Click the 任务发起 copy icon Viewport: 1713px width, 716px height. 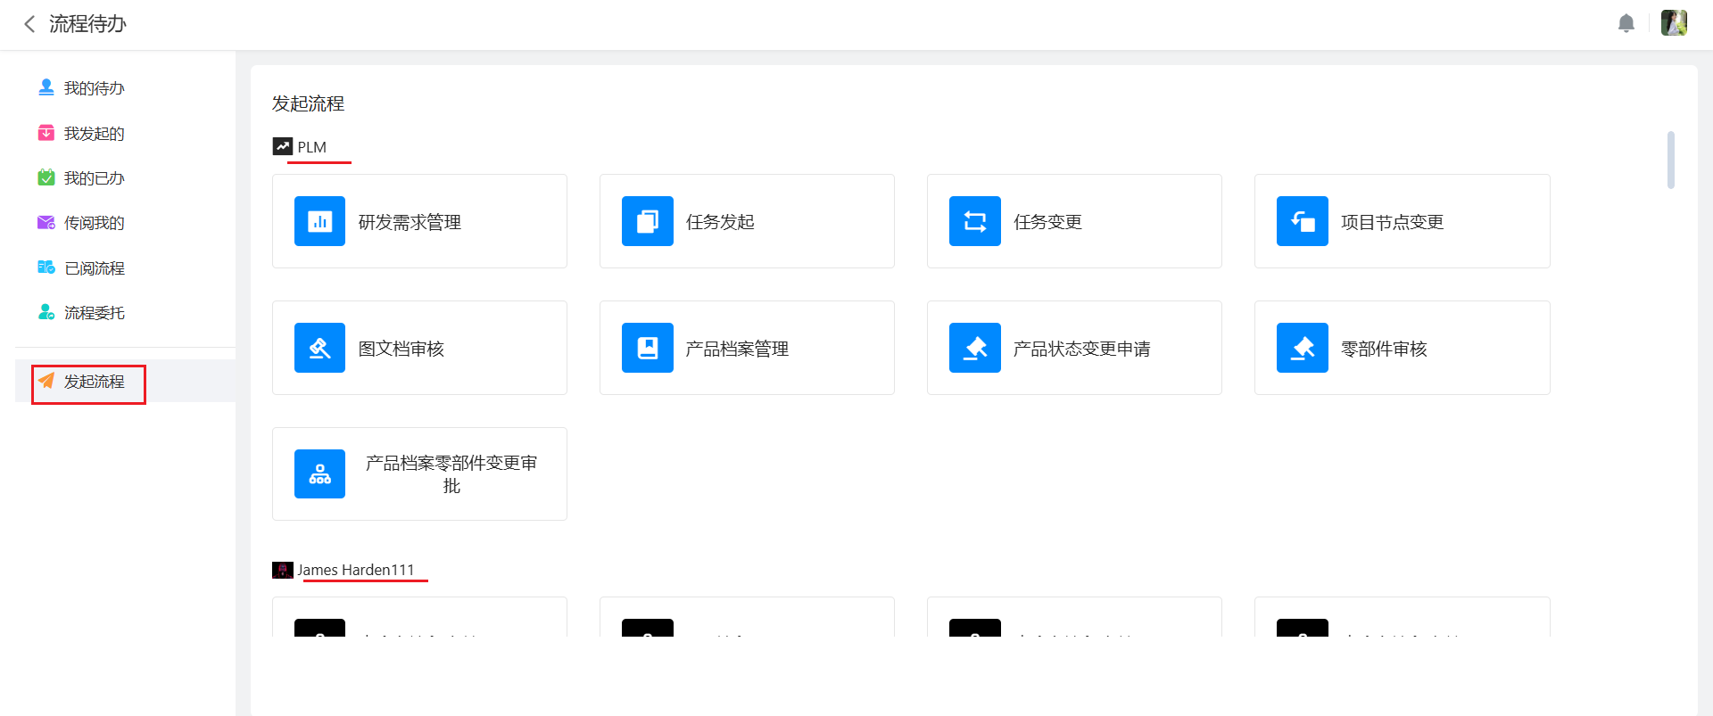tap(647, 221)
